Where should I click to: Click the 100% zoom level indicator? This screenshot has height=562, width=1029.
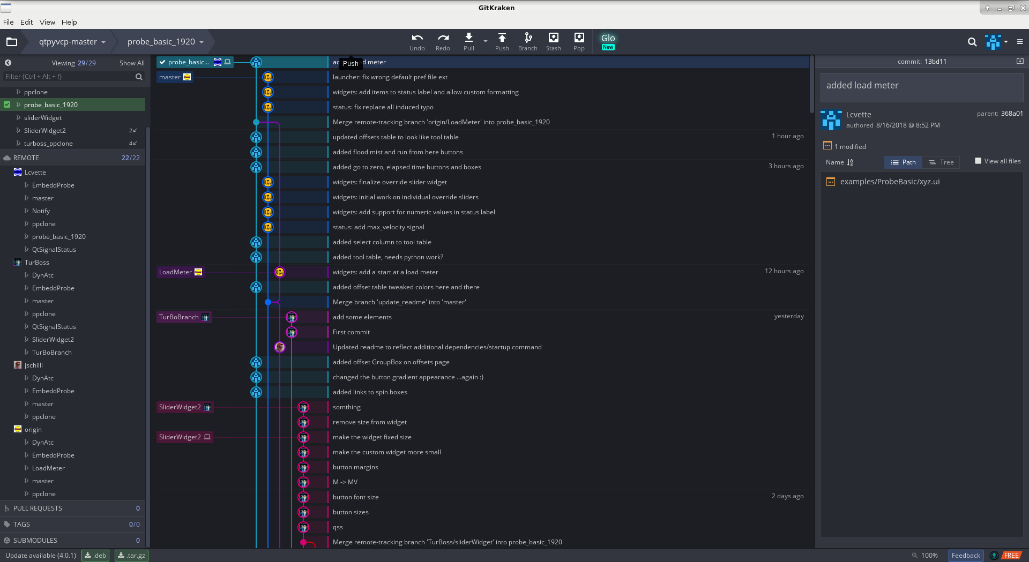point(925,556)
